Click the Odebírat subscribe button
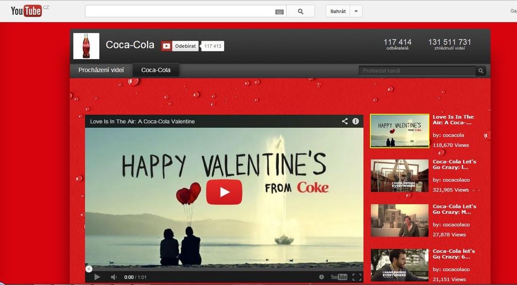The height and width of the screenshot is (285, 517). [185, 46]
